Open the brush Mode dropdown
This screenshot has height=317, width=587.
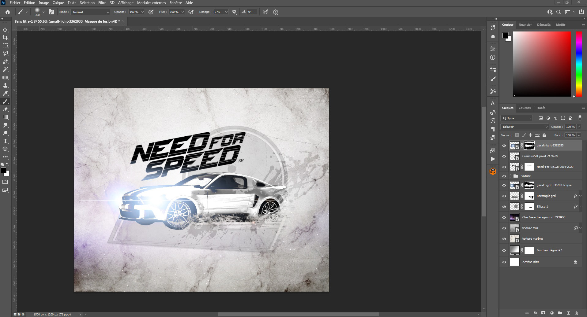click(x=90, y=12)
